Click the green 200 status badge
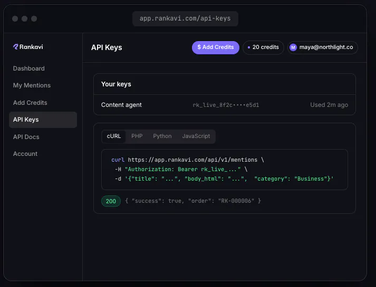376x287 pixels. click(x=111, y=201)
